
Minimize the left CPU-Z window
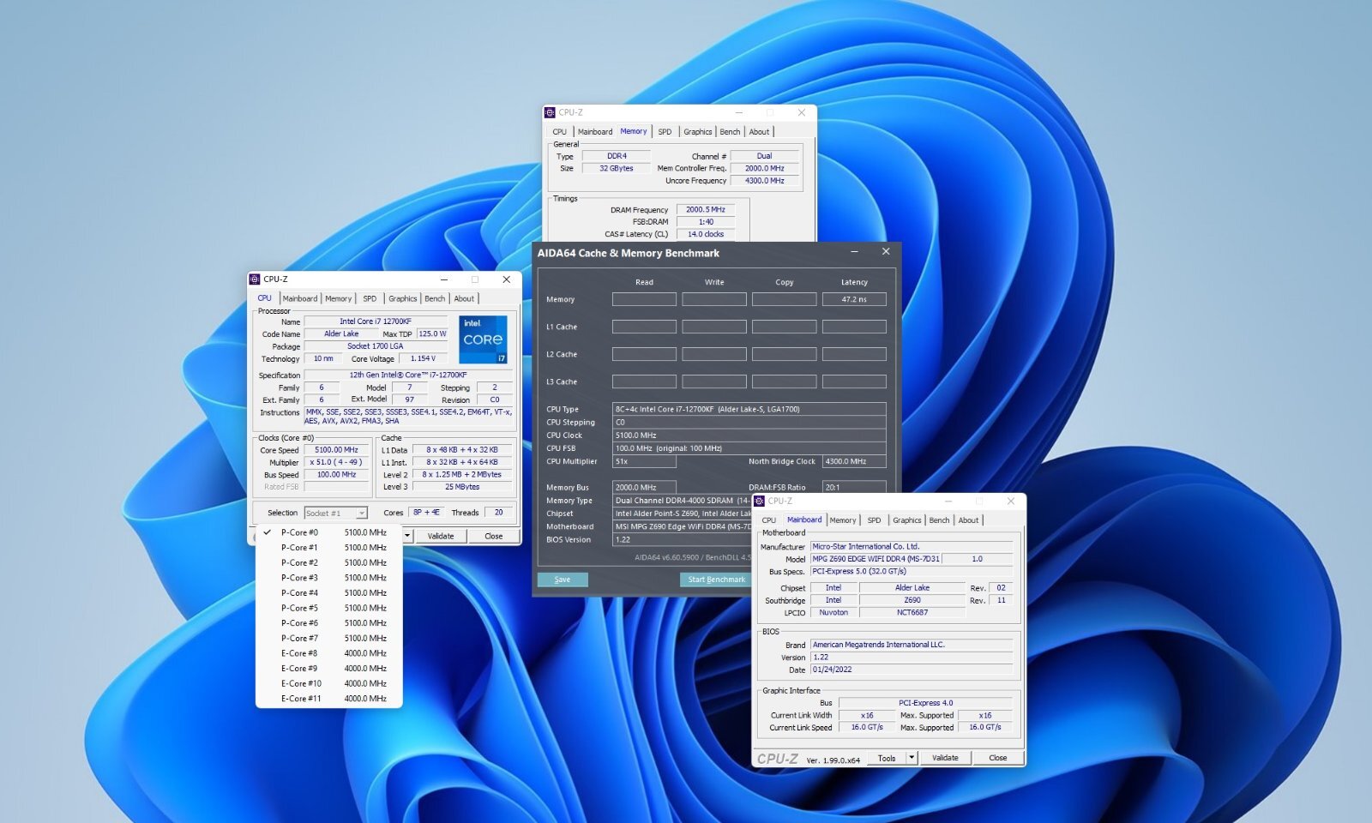444,279
